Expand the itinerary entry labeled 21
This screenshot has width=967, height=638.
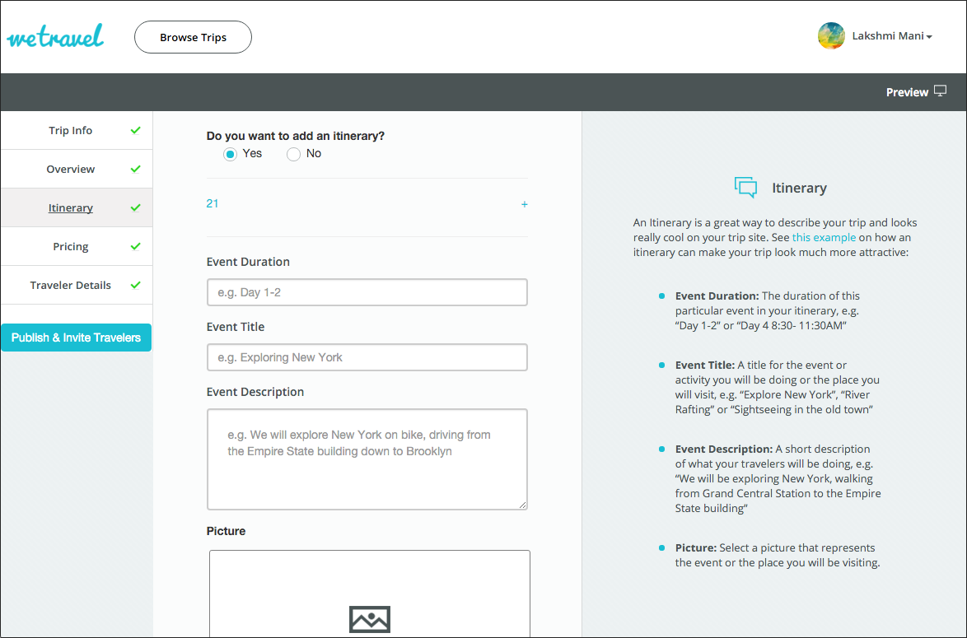(213, 203)
